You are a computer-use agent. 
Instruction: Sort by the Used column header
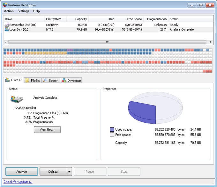coord(102,19)
